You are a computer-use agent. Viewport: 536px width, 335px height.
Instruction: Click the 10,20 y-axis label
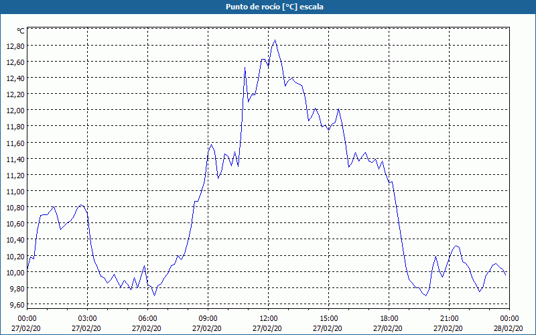[x=15, y=257]
